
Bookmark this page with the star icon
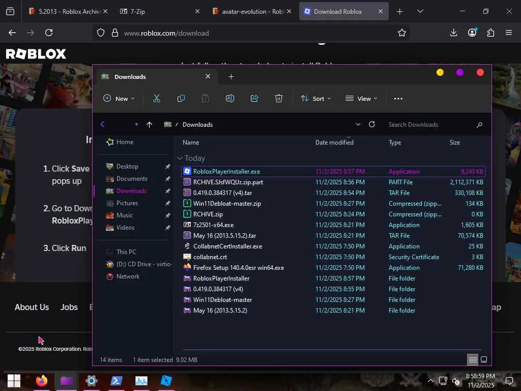(x=402, y=33)
